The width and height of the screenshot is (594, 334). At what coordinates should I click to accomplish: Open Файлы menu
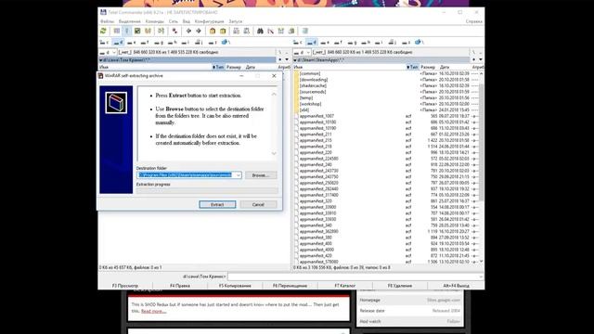click(x=108, y=21)
